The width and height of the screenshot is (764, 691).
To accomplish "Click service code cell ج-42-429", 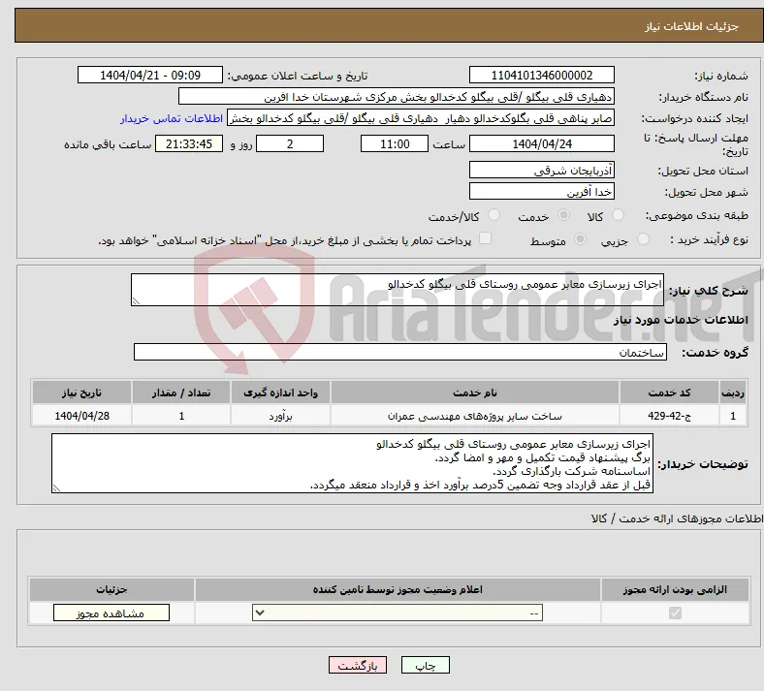I will coord(670,416).
